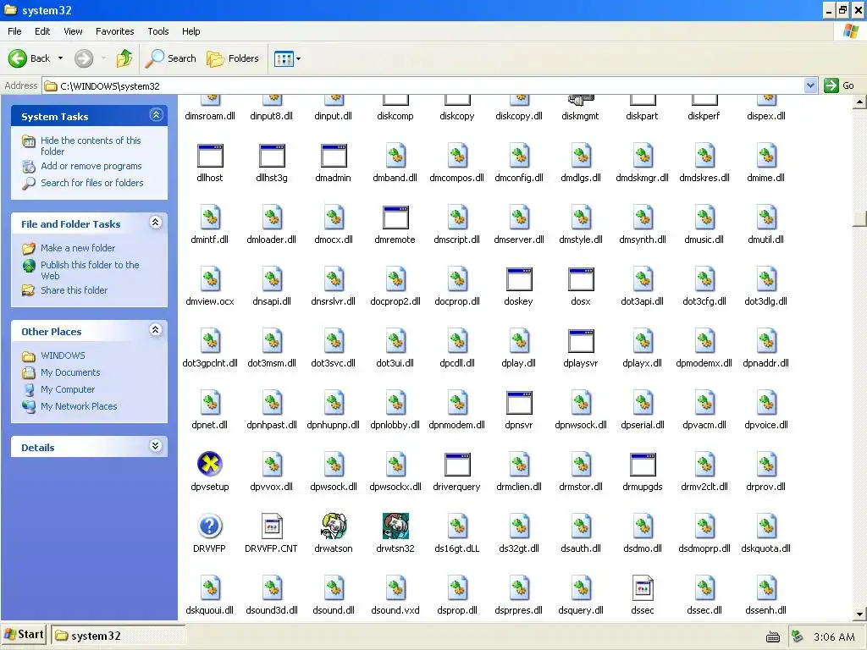Select the dmview.ocx file icon
Viewport: 867px width, 650px height.
click(x=210, y=279)
